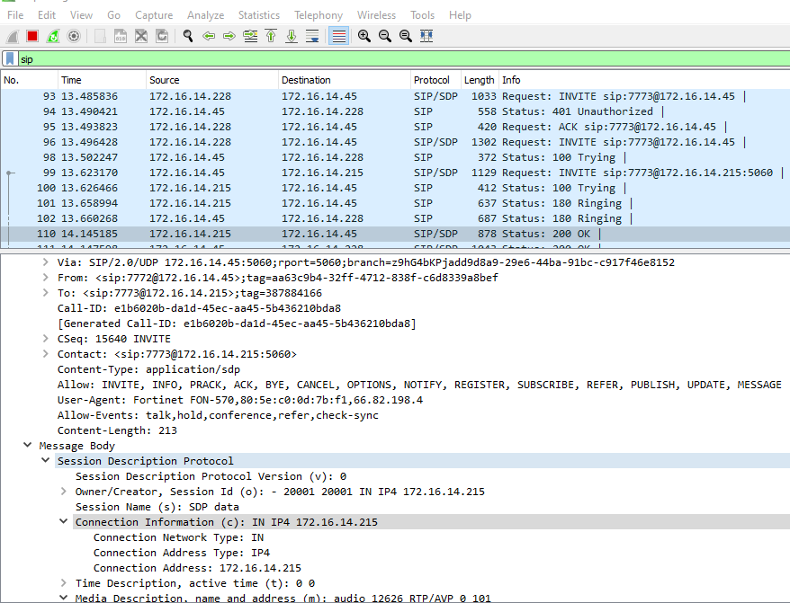Image resolution: width=790 pixels, height=603 pixels.
Task: Stop the running packet capture
Action: point(32,36)
